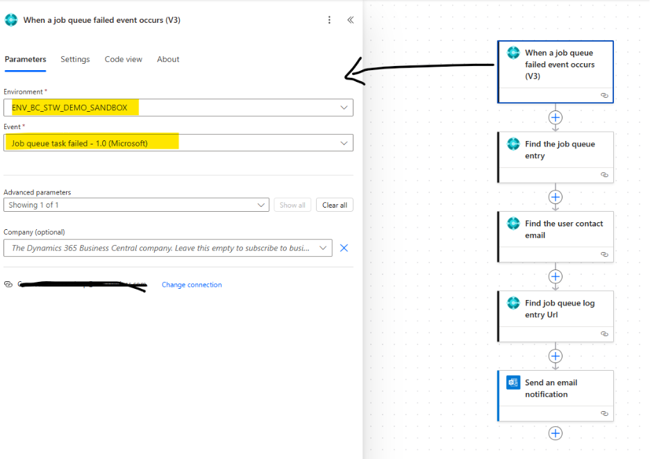Click the Clear all button
This screenshot has height=459, width=650.
tap(334, 205)
